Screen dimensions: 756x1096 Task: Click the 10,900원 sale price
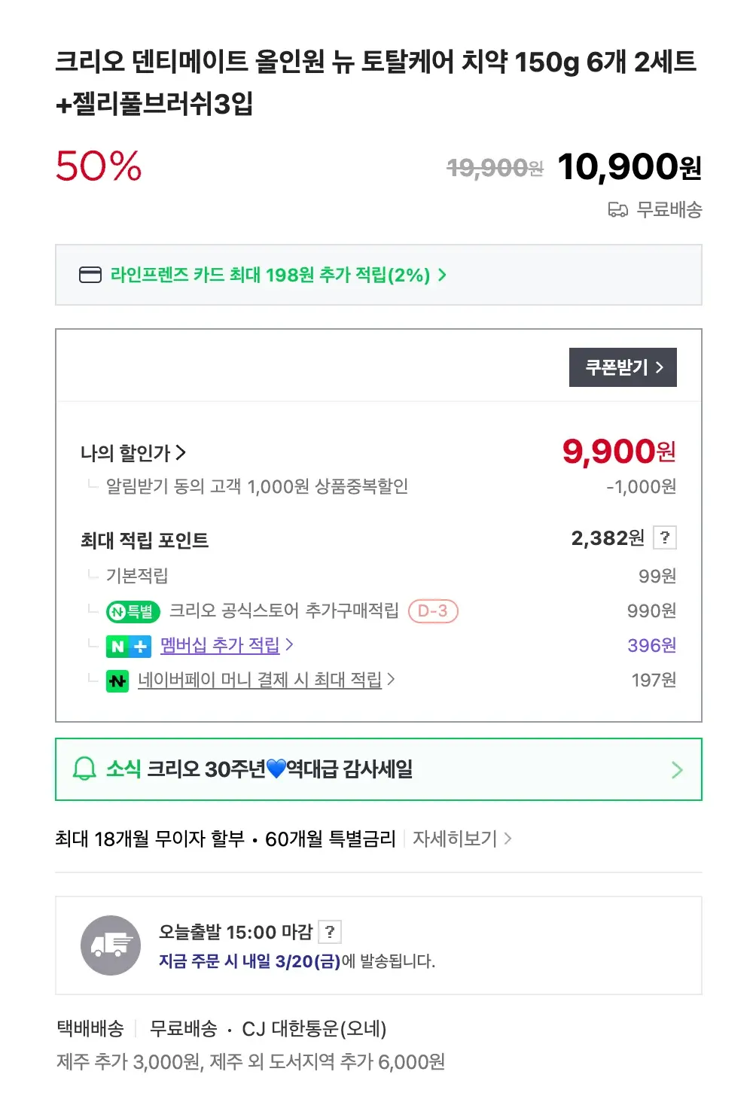point(629,167)
